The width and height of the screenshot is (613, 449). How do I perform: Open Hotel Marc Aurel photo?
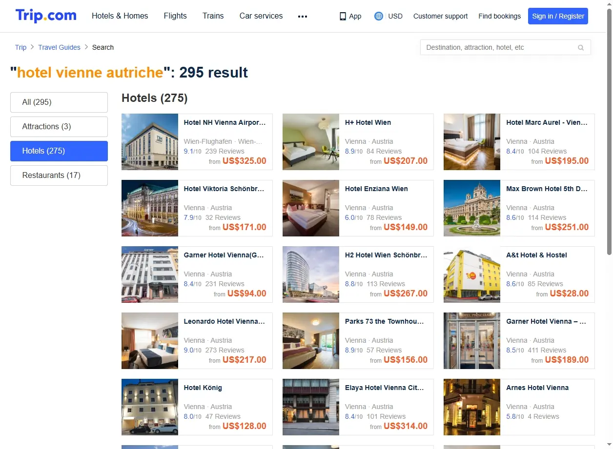(472, 142)
